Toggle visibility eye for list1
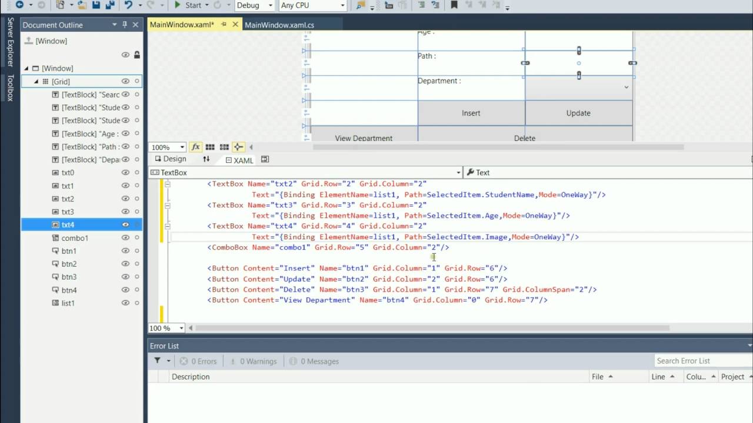The height and width of the screenshot is (423, 753). pos(125,303)
